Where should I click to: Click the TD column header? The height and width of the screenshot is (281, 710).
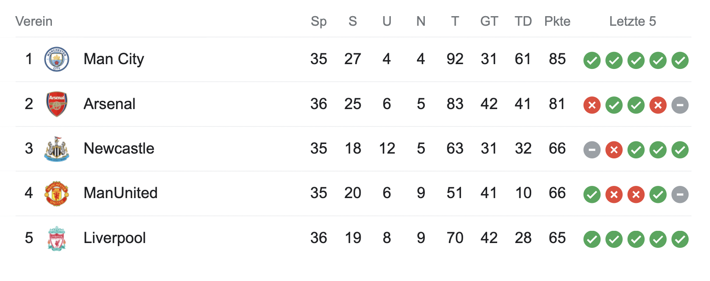click(523, 21)
